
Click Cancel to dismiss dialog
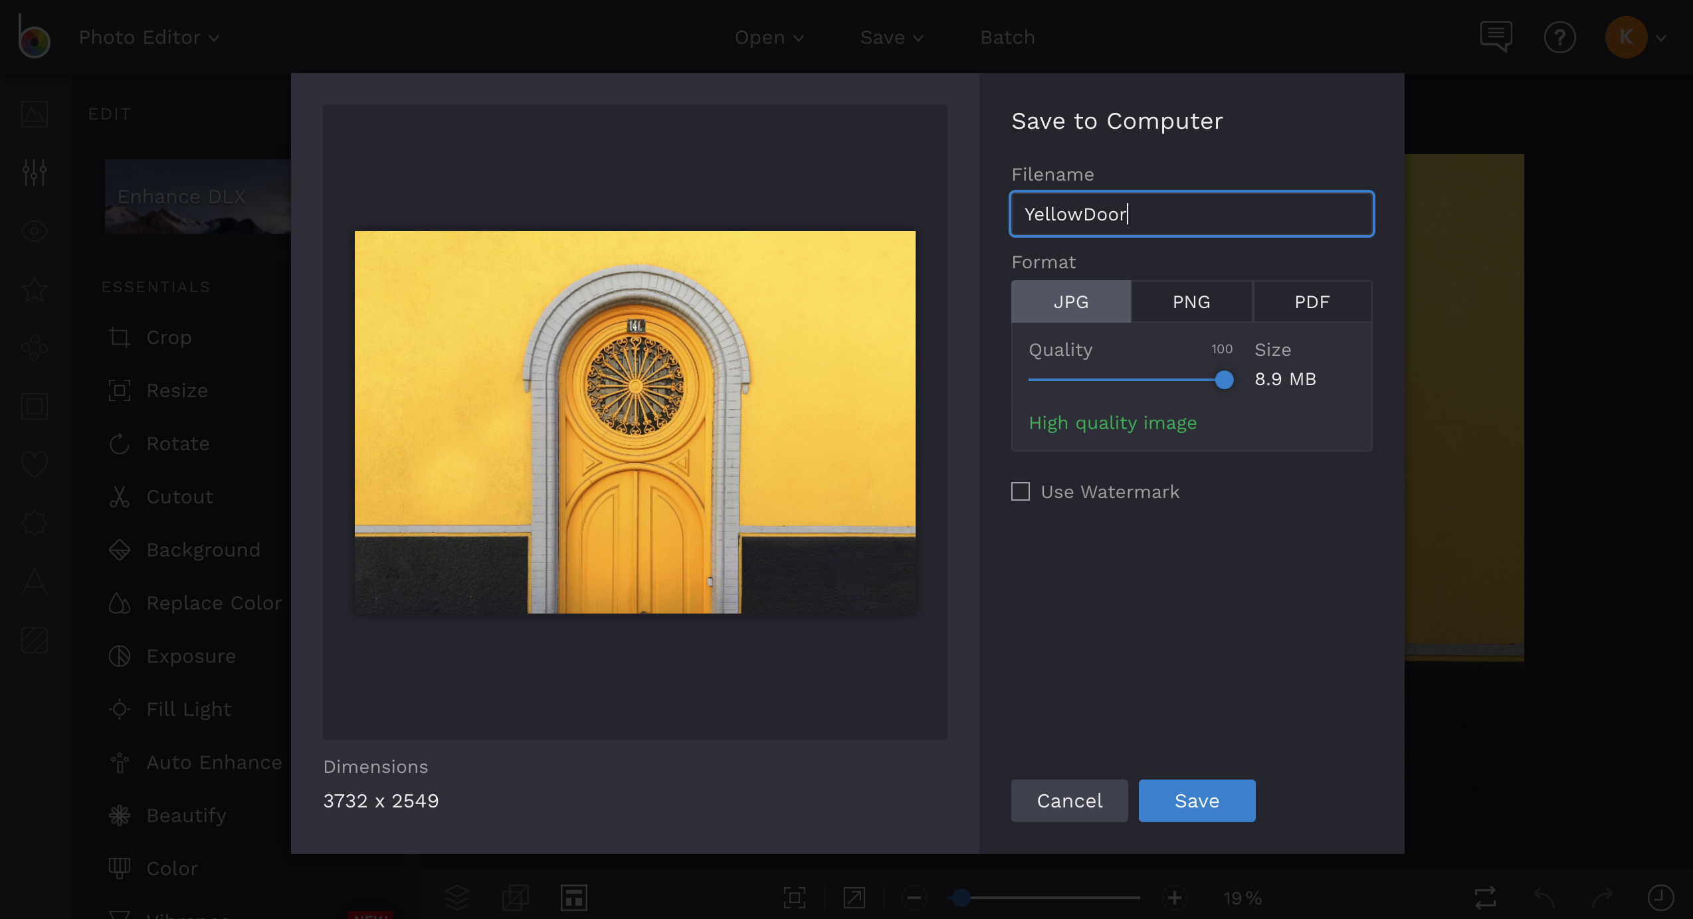[x=1069, y=800]
